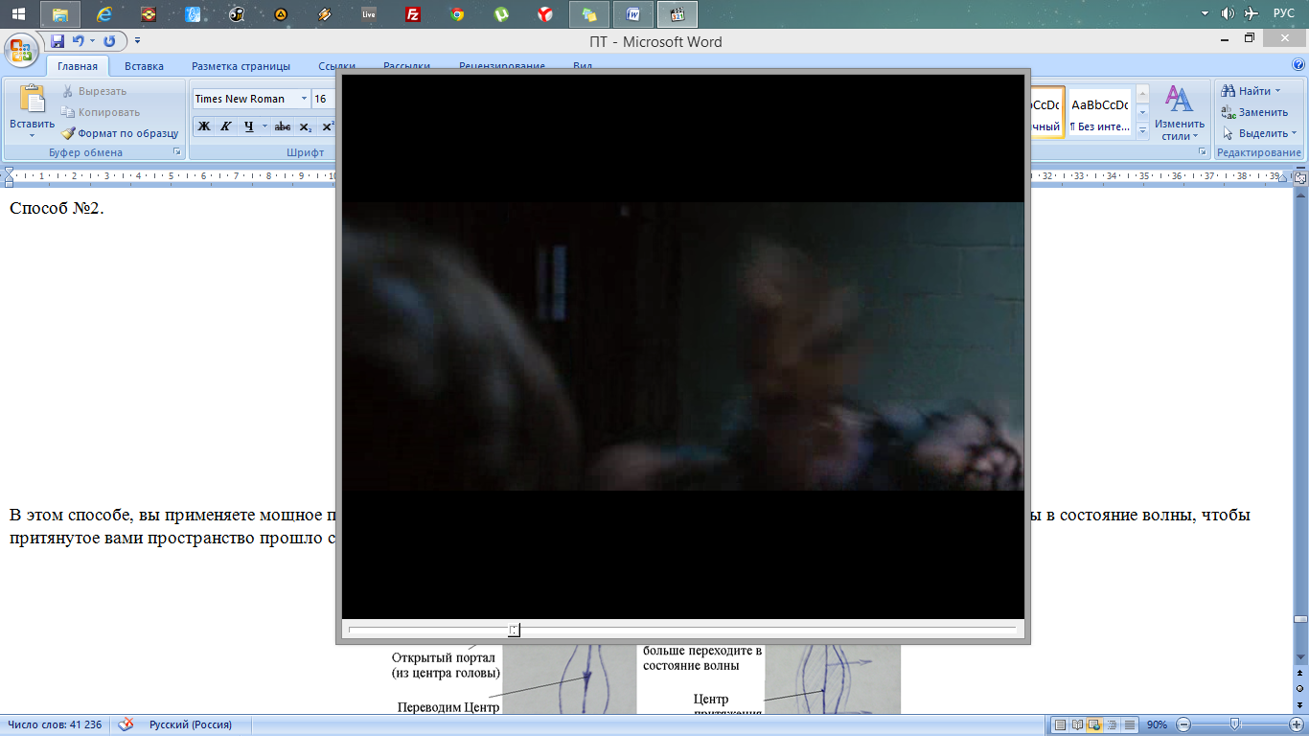Click the vertical scrollbar thumb in Word

coord(1300,620)
